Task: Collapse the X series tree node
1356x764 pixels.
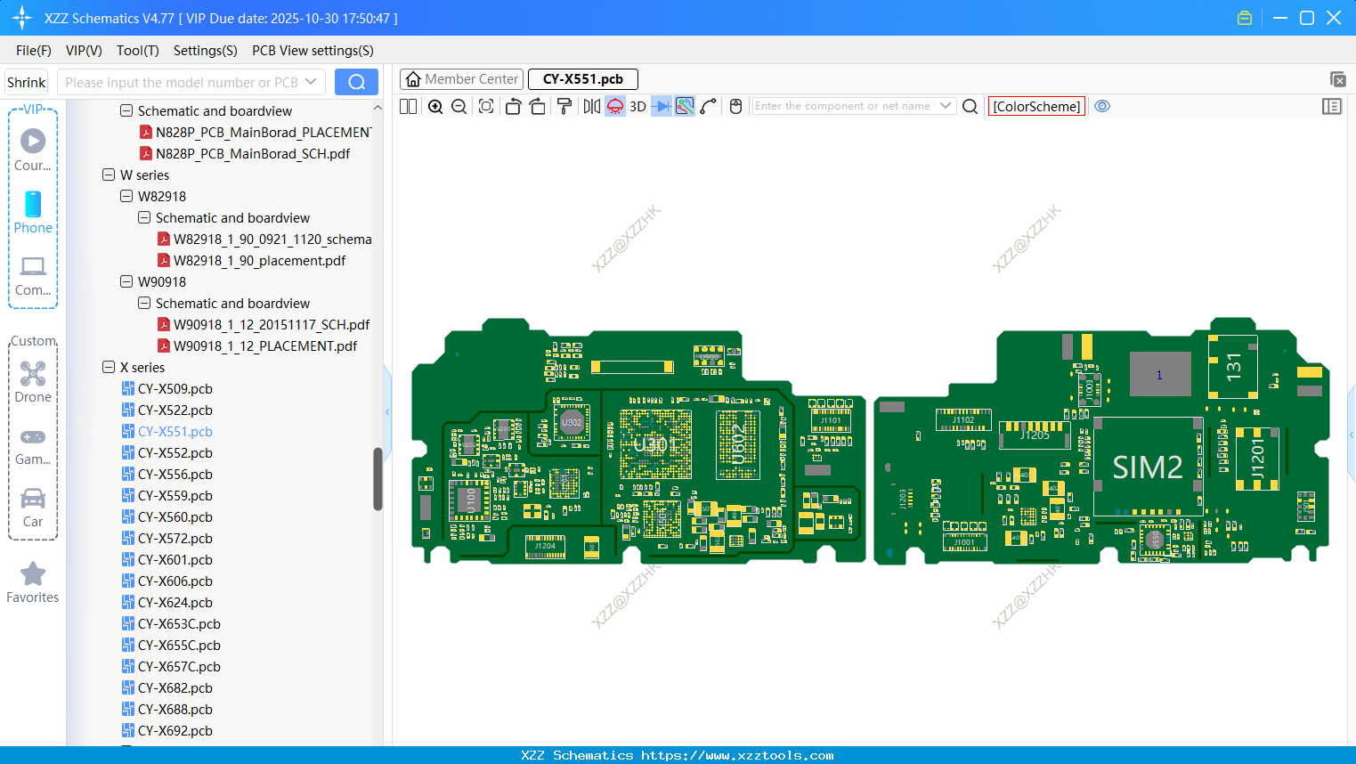Action: [110, 367]
